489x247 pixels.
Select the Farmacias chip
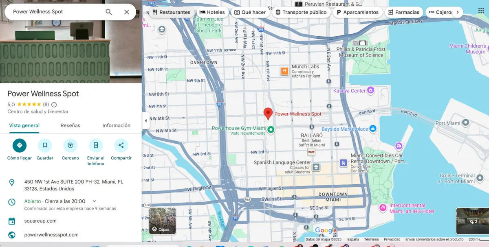(x=404, y=12)
